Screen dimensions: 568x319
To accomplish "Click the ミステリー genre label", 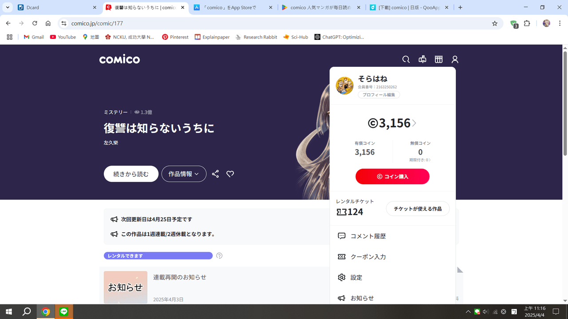I will [116, 112].
